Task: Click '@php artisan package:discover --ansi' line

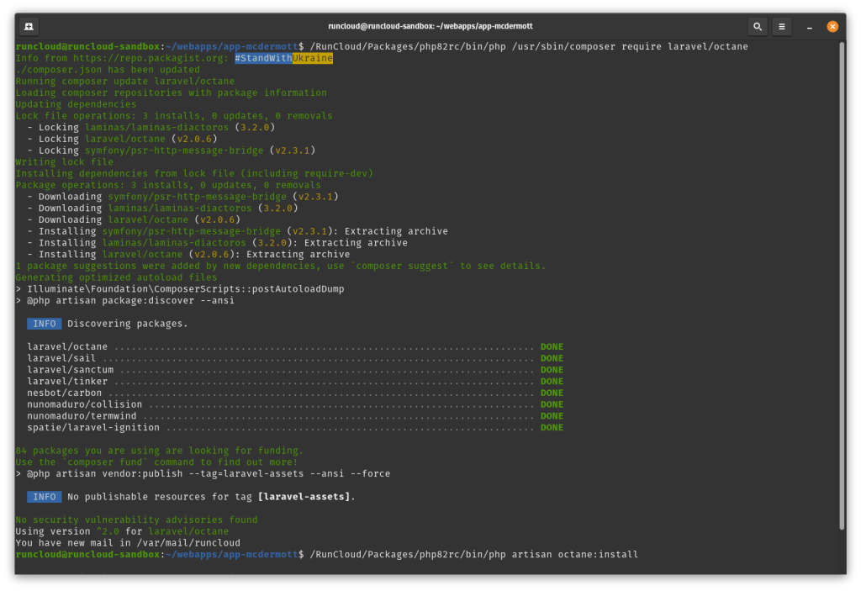Action: coord(124,300)
